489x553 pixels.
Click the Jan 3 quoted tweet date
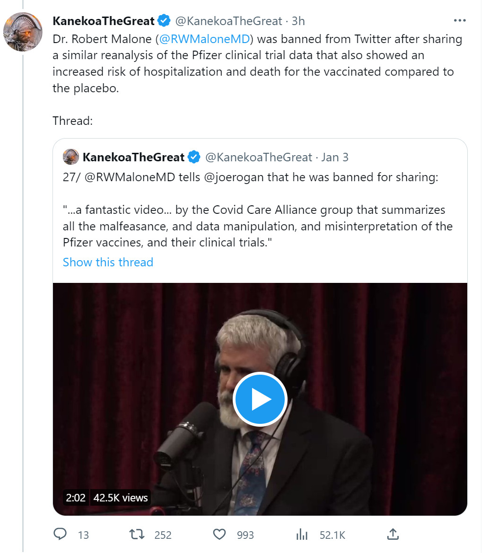click(x=335, y=157)
